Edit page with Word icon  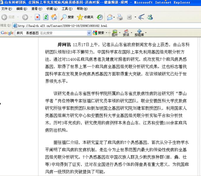(129, 17)
